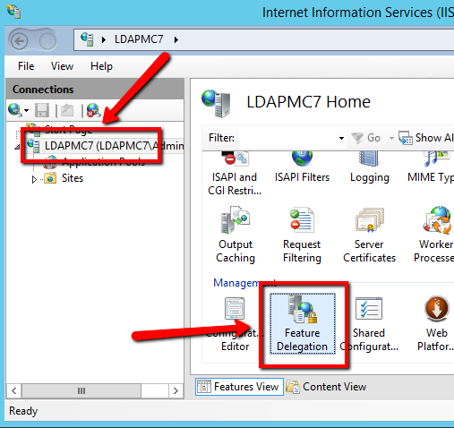454x428 pixels.
Task: Click right arrow of Connections horizontal scrollbar
Action: [176, 390]
